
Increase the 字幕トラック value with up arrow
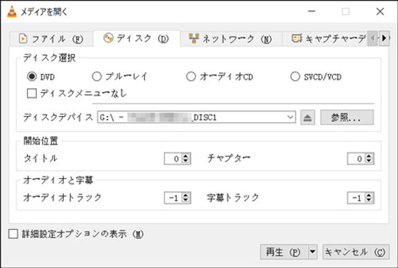pos(369,195)
